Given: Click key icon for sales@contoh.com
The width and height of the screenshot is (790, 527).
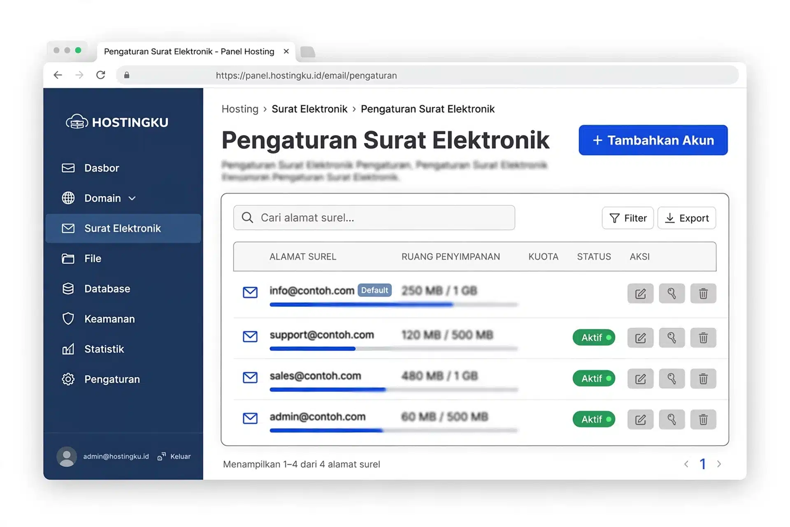Looking at the screenshot, I should click(671, 378).
